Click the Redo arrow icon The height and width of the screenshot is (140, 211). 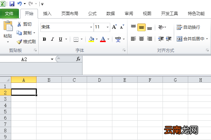(x=31, y=4)
